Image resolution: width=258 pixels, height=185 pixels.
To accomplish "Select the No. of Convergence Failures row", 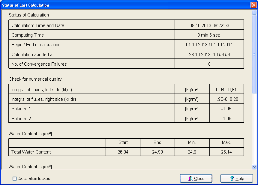I will [90, 64].
